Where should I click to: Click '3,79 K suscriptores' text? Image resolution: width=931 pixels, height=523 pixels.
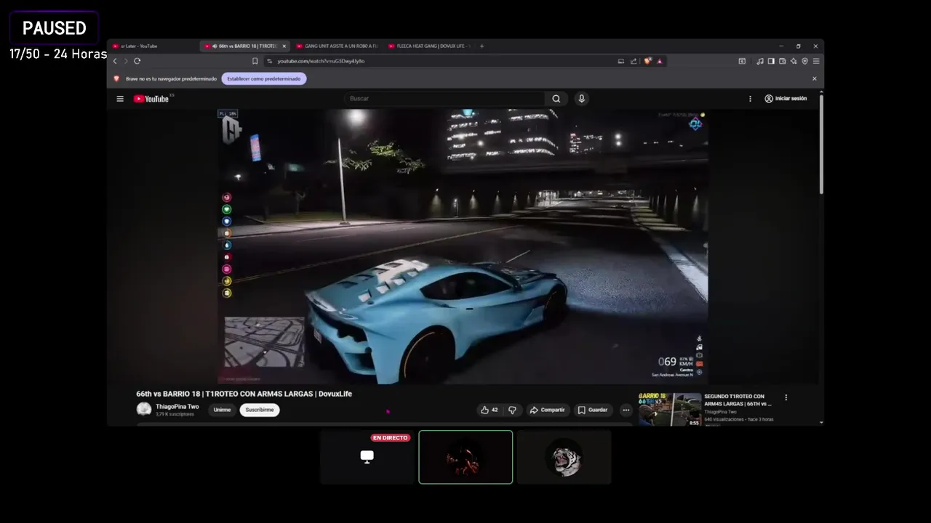click(x=175, y=414)
